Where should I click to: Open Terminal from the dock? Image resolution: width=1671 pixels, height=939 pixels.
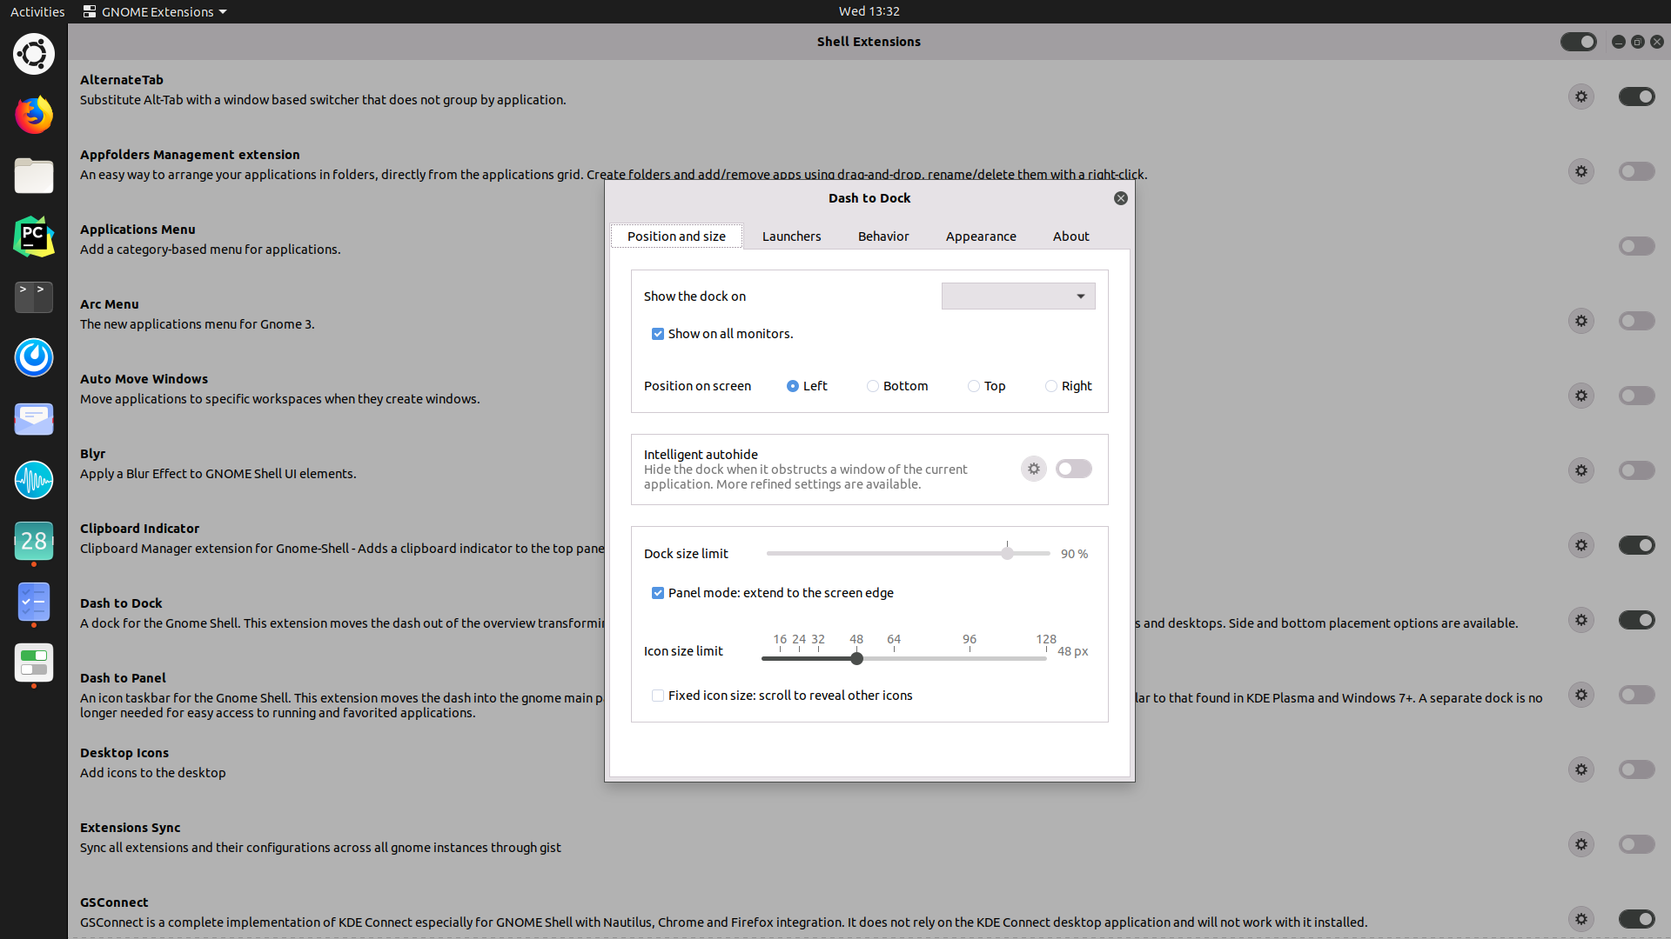[34, 297]
